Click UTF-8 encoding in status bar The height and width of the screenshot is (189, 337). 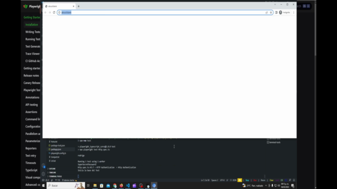pos(222,181)
